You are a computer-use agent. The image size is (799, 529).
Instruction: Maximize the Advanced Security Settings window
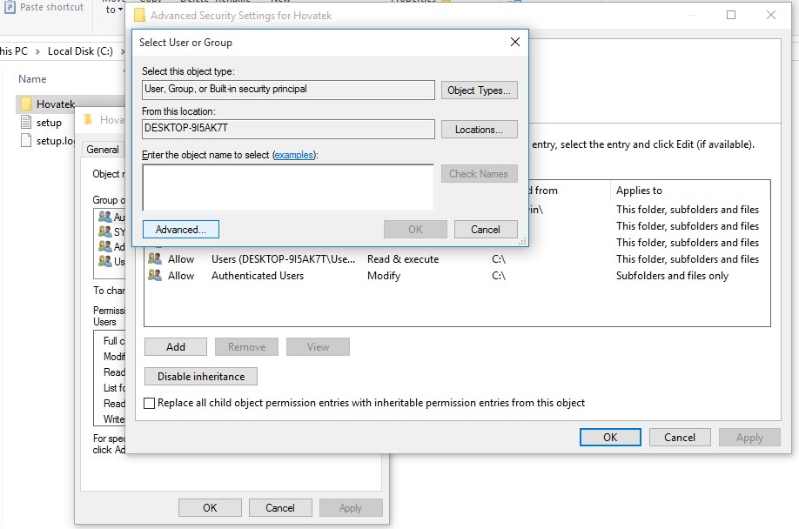click(731, 16)
